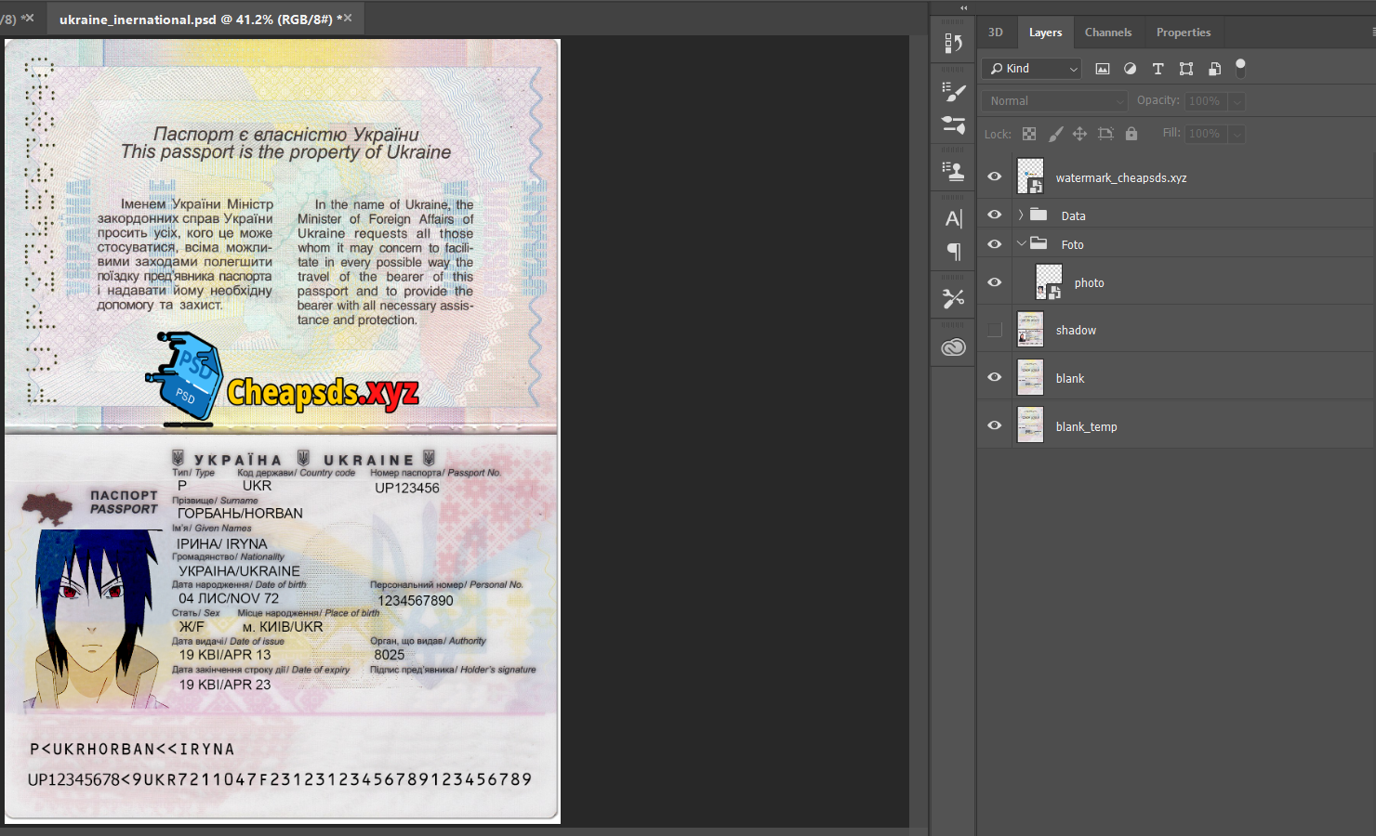Click the filter for adjustment layers icon

[1130, 69]
